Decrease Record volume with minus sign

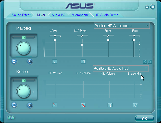14,92
